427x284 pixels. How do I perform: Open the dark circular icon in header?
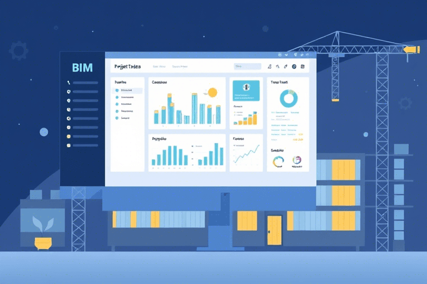(x=294, y=67)
